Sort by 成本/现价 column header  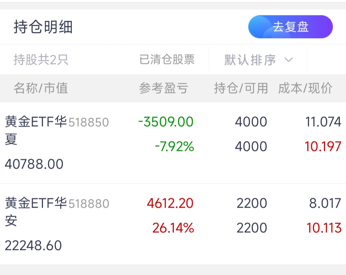pyautogui.click(x=305, y=88)
